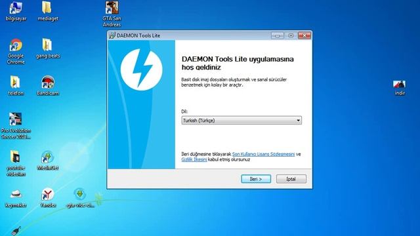Open the gta-vice-ci... torrent icon

point(80,198)
